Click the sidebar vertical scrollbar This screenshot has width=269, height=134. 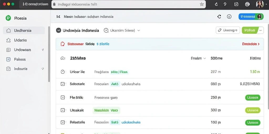[49, 54]
